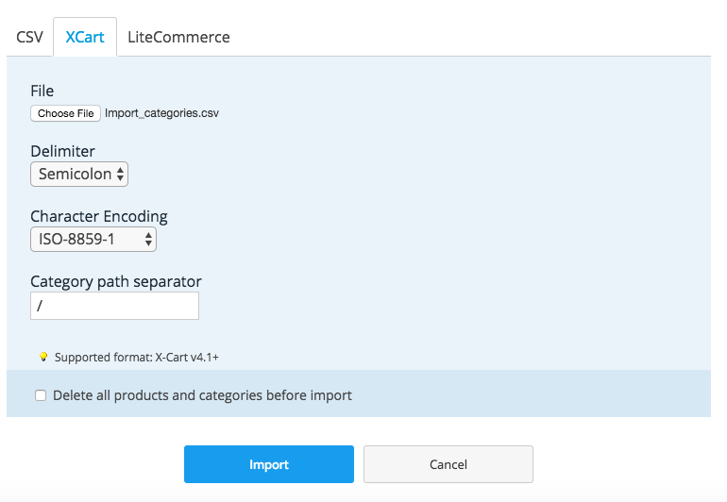Click the File field label
Screen dimensions: 727x502
point(42,92)
